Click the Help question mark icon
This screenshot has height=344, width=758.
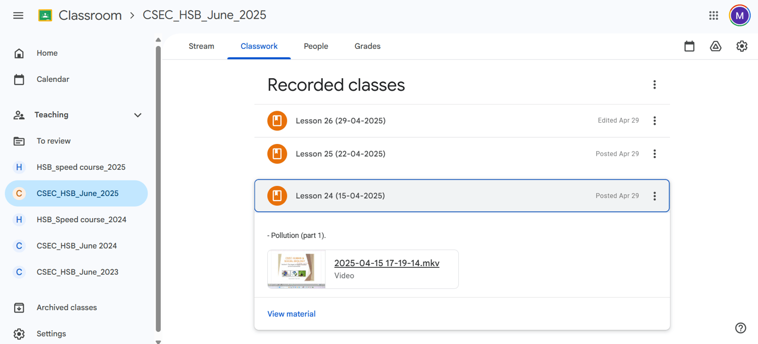741,328
